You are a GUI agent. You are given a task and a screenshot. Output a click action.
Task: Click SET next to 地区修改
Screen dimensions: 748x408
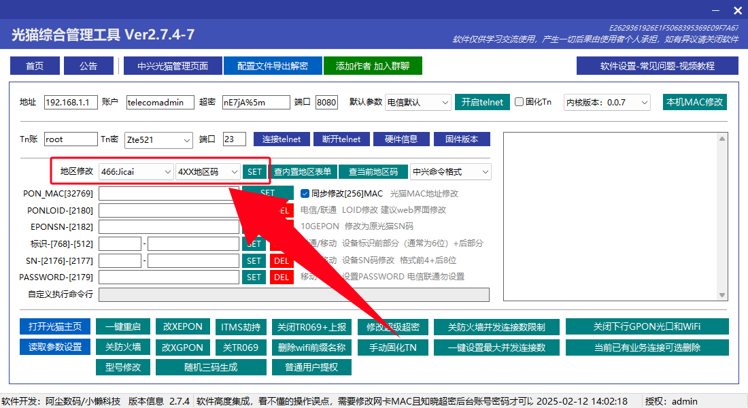(254, 172)
